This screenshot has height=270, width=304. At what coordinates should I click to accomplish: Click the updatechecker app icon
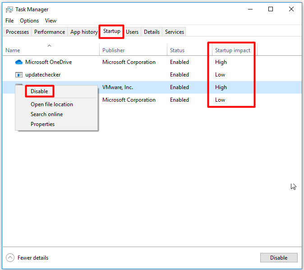coord(19,75)
